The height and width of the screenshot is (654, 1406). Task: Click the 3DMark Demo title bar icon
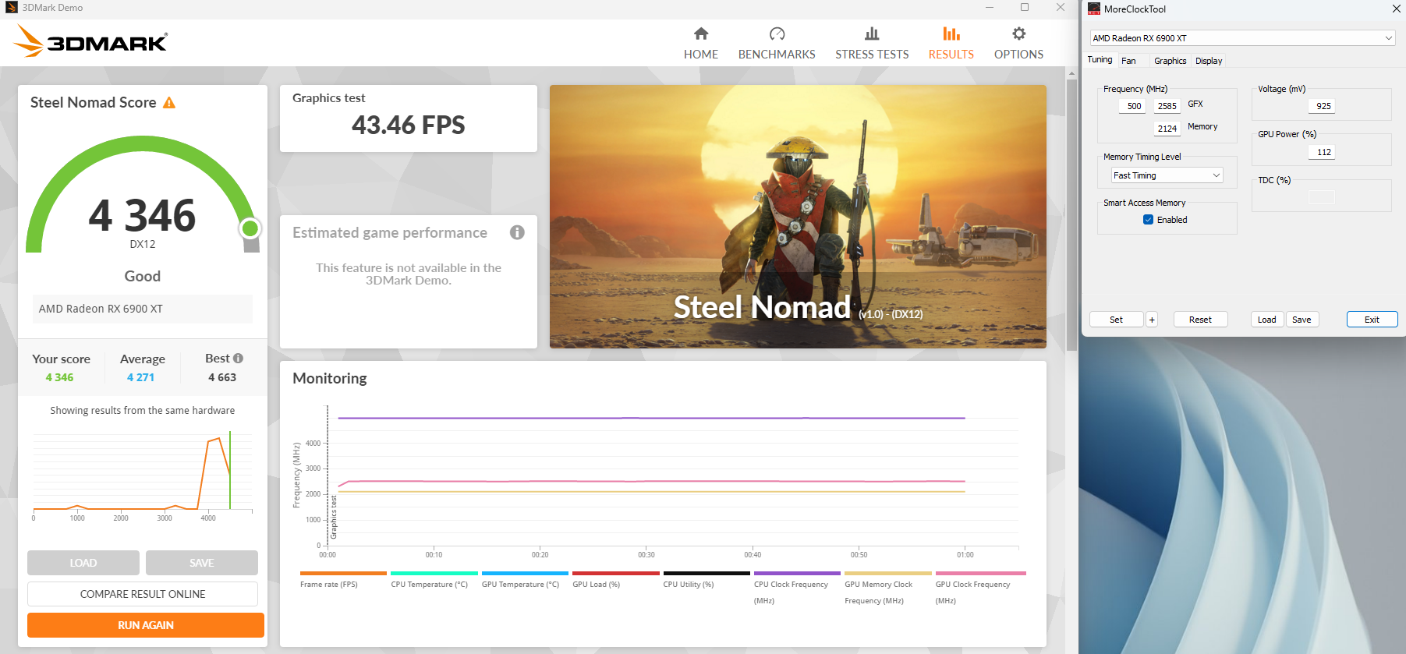11,7
